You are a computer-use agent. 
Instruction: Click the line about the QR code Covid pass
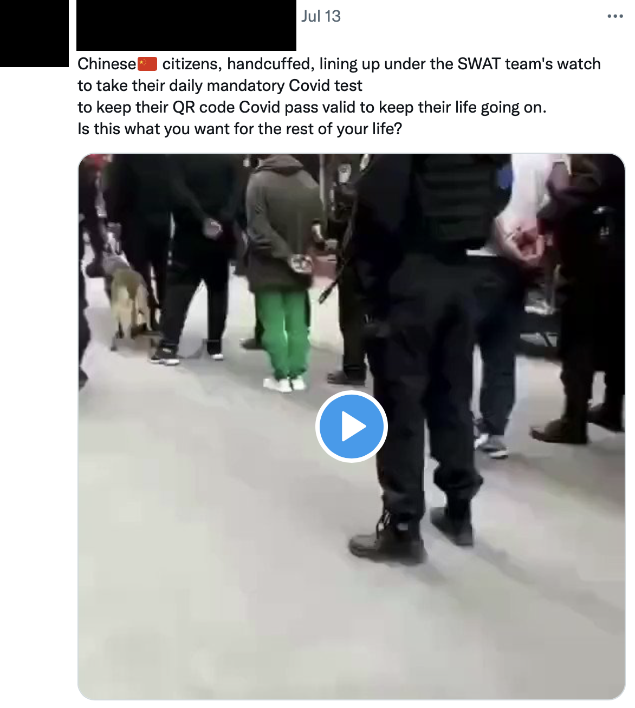[x=312, y=107]
